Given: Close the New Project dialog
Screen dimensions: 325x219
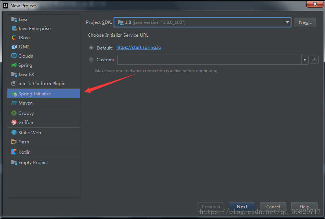Looking at the screenshot, I should (315, 4).
